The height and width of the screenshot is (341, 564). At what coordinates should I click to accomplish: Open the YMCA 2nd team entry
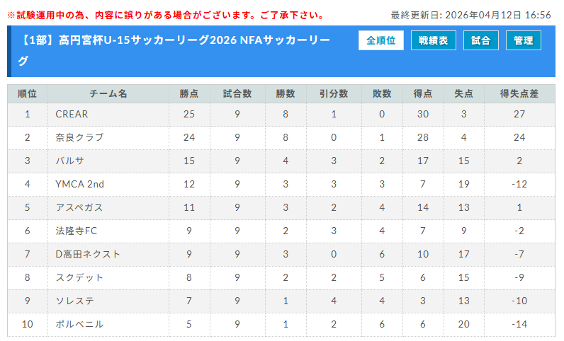(x=79, y=184)
